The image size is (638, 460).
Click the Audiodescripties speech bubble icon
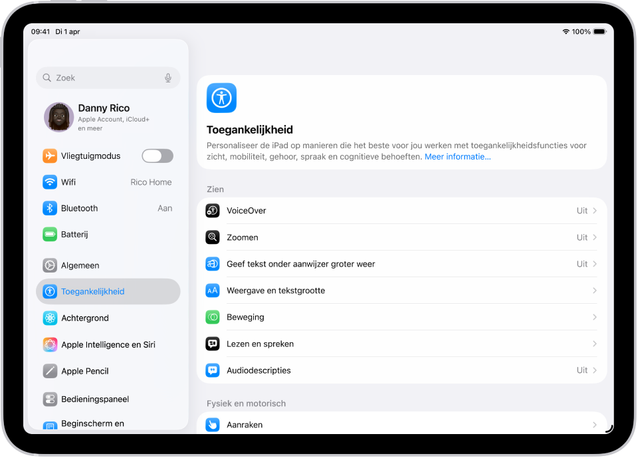[213, 370]
